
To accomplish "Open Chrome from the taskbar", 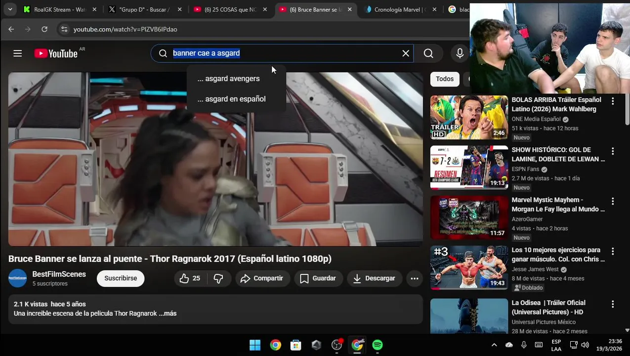I will [x=276, y=345].
